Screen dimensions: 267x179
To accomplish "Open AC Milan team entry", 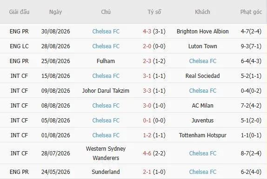I will coord(202,105).
